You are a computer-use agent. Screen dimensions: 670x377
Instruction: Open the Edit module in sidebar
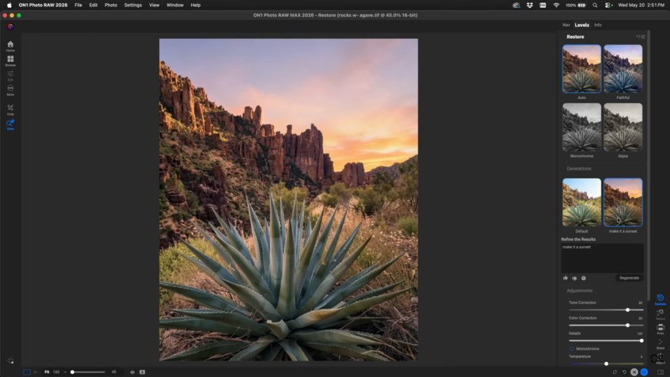(x=10, y=75)
